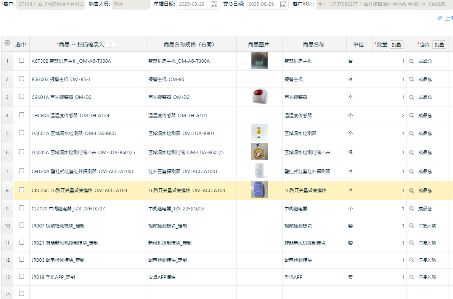Search warehouse for 视频检测模块 row
Screen dimensions: 453x299
point(412,226)
